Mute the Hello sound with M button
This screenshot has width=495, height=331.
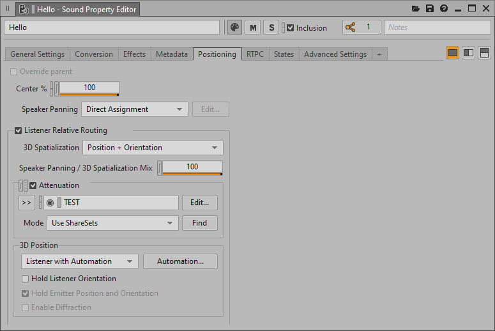(x=254, y=27)
